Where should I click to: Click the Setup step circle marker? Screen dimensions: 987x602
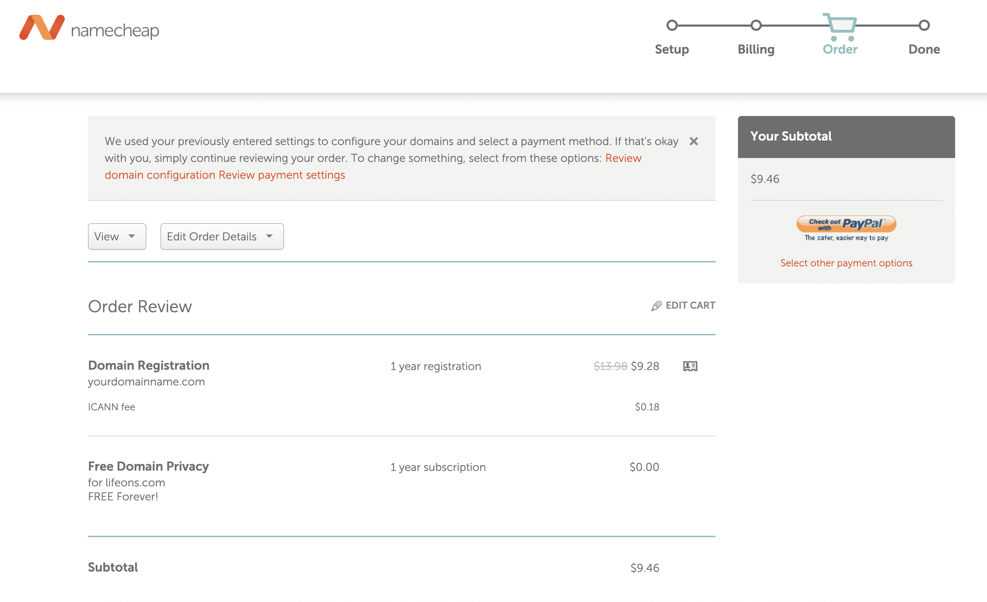[672, 25]
